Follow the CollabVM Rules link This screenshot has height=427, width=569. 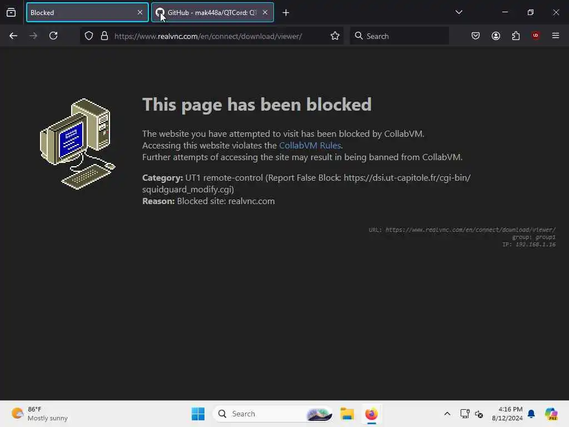(310, 146)
